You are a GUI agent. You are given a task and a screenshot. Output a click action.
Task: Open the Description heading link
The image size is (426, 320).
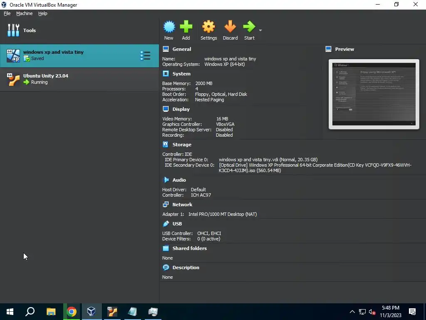[x=186, y=267]
